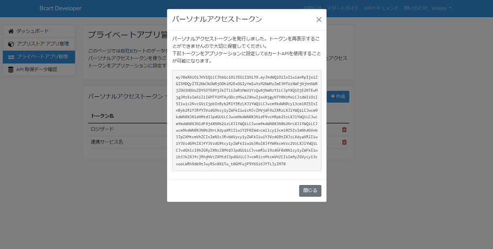Open スタートガイド in the top navigation
Image resolution: width=493 pixels, height=249 pixels.
(x=343, y=8)
